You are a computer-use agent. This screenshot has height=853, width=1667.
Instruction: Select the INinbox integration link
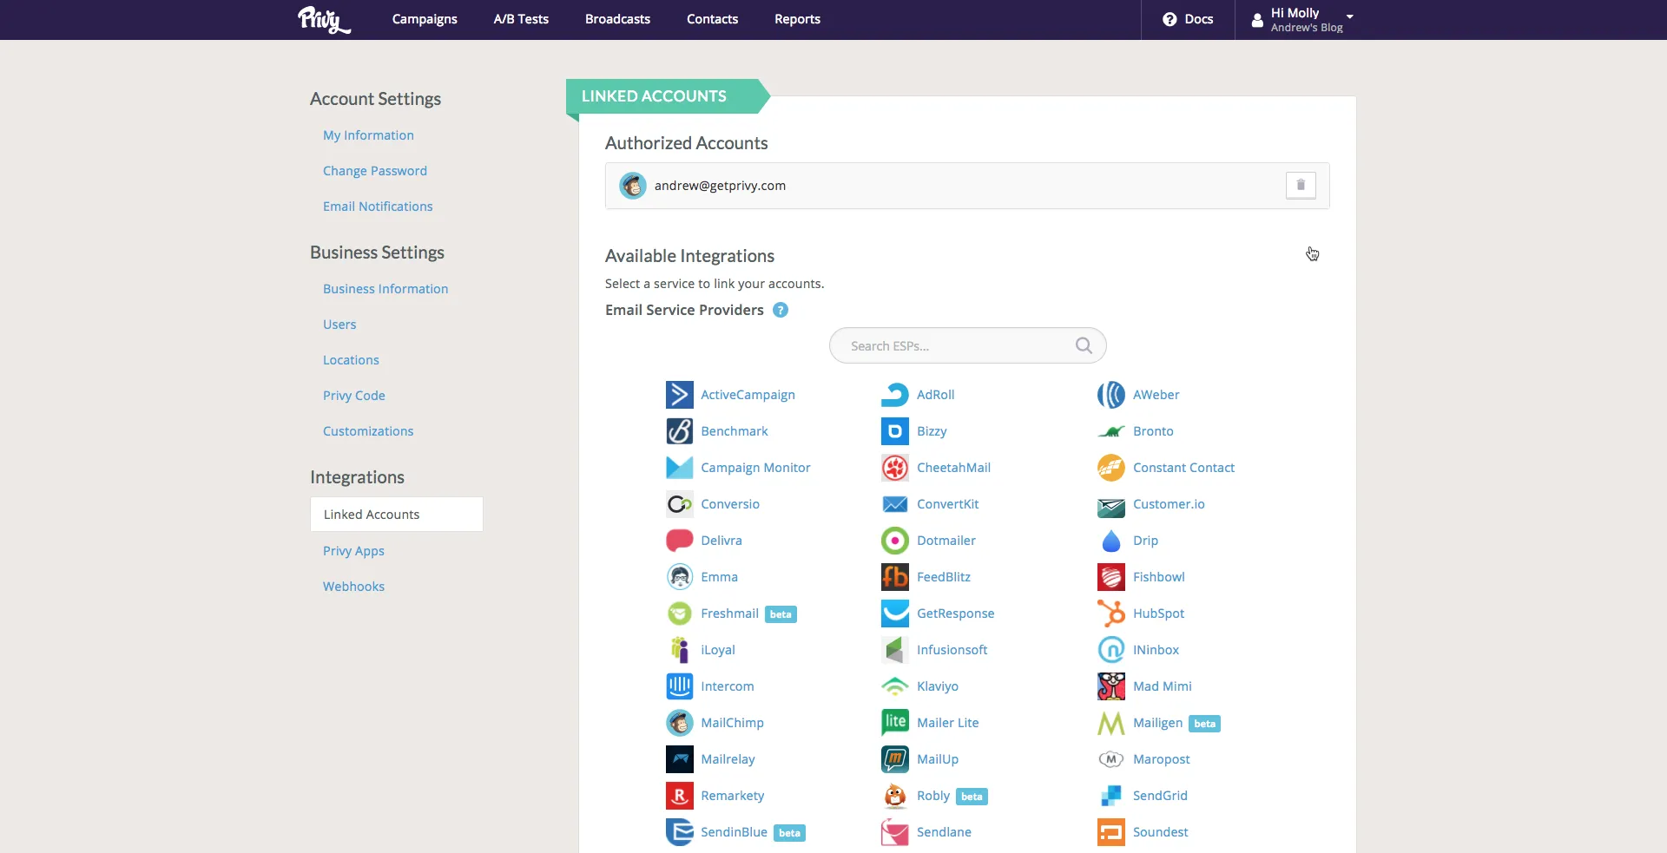tap(1156, 650)
